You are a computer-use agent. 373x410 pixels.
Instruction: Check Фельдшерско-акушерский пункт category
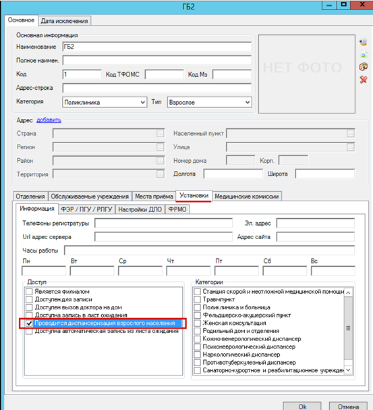point(198,315)
